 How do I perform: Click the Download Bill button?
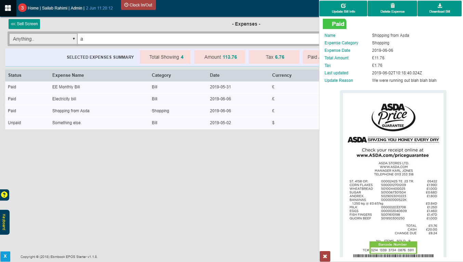(440, 9)
